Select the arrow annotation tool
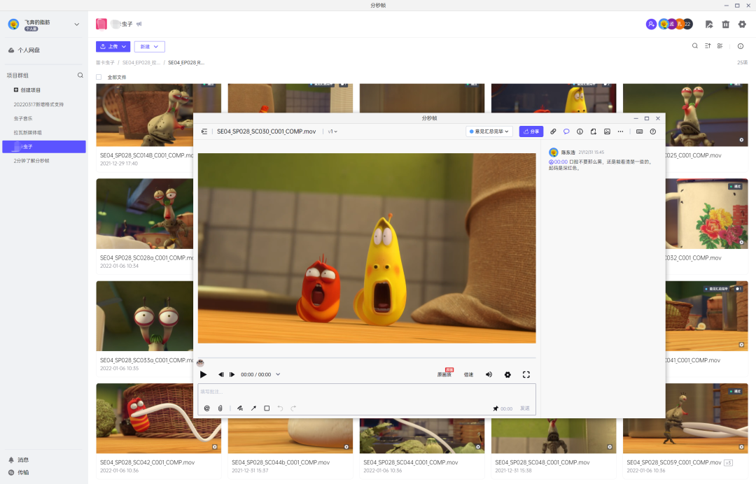Viewport: 756px width, 484px height. point(253,408)
